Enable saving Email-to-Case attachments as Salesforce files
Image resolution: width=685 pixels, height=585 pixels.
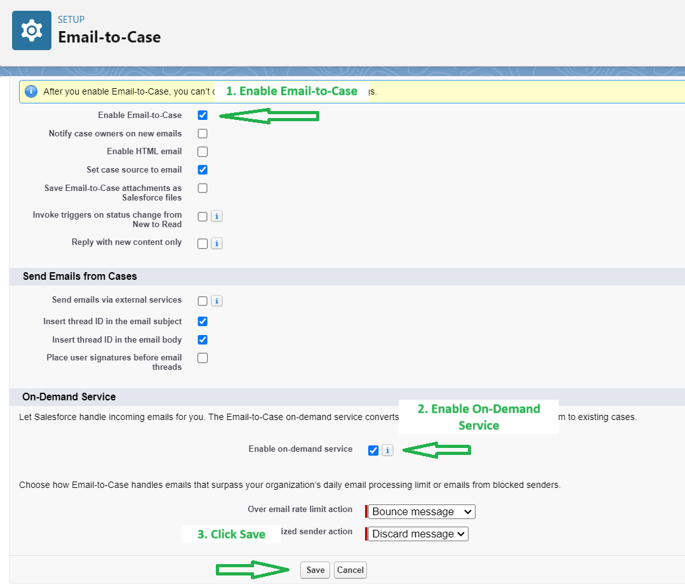click(x=203, y=188)
